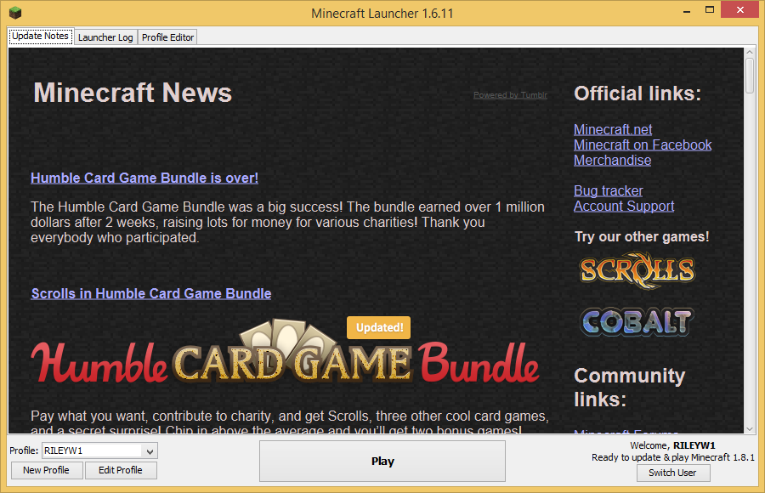Click the 'Community links:' heading
The image size is (765, 493).
[629, 388]
